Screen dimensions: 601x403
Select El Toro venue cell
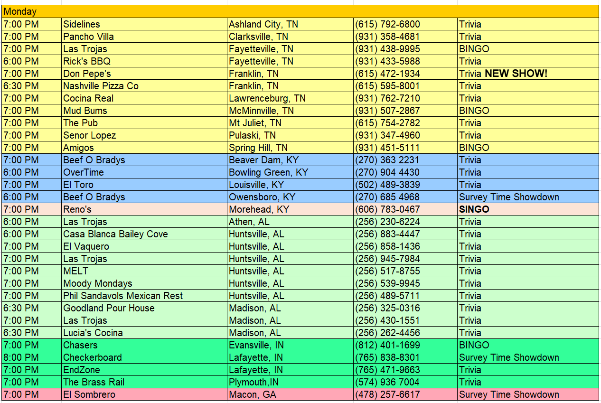(x=144, y=185)
